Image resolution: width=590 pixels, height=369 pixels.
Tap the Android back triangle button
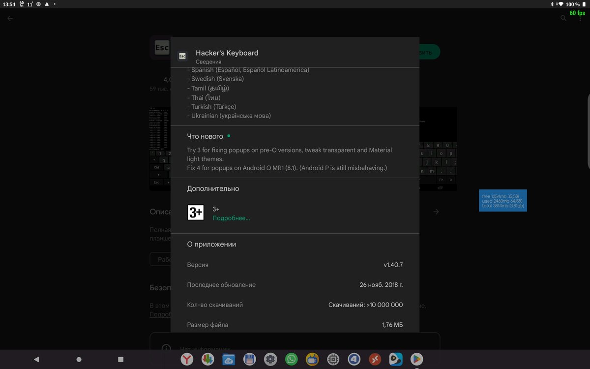[x=36, y=360]
